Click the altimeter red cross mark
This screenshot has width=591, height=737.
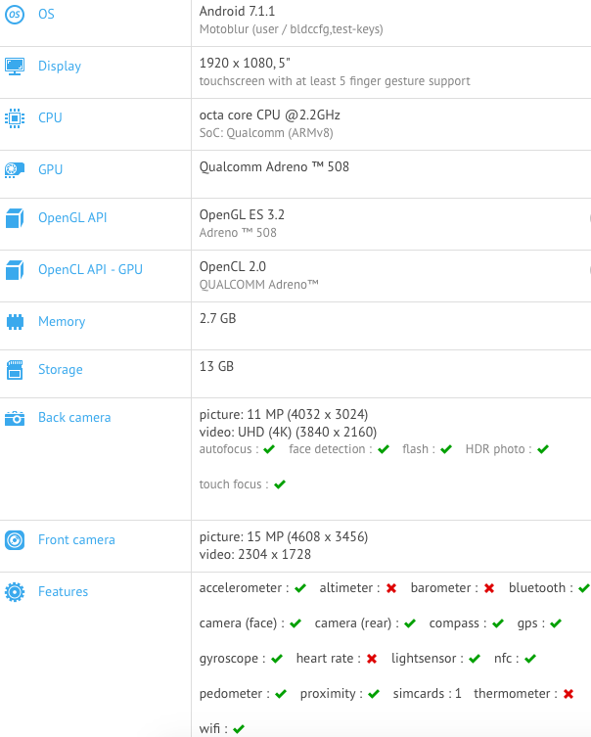[391, 588]
